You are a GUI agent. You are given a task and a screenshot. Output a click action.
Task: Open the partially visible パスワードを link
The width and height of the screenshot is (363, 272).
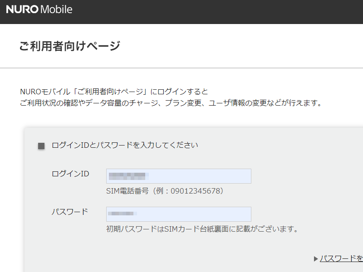[341, 258]
